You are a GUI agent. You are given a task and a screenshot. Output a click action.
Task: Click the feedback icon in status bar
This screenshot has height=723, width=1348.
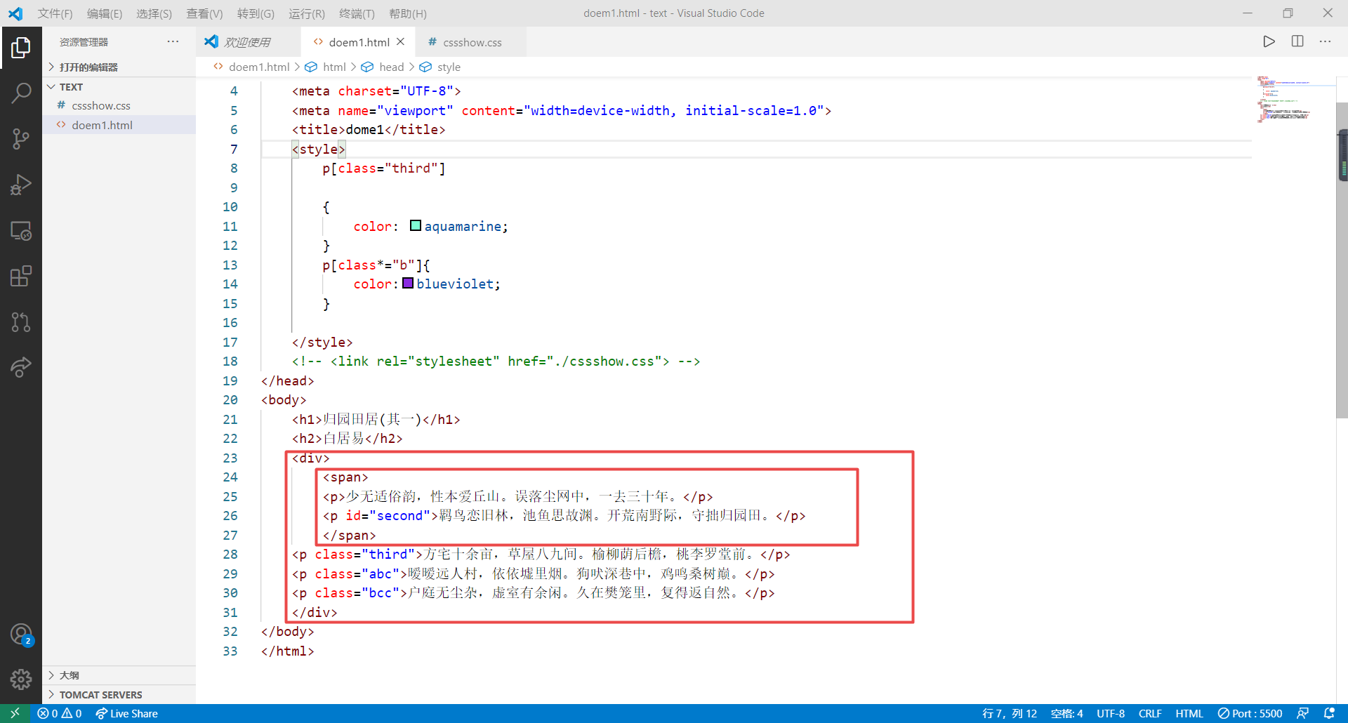[1303, 713]
